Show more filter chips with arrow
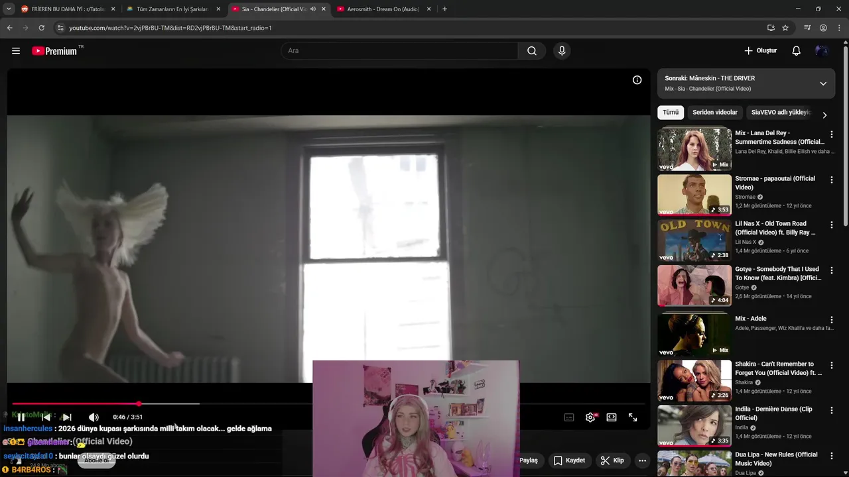The image size is (849, 477). (824, 115)
